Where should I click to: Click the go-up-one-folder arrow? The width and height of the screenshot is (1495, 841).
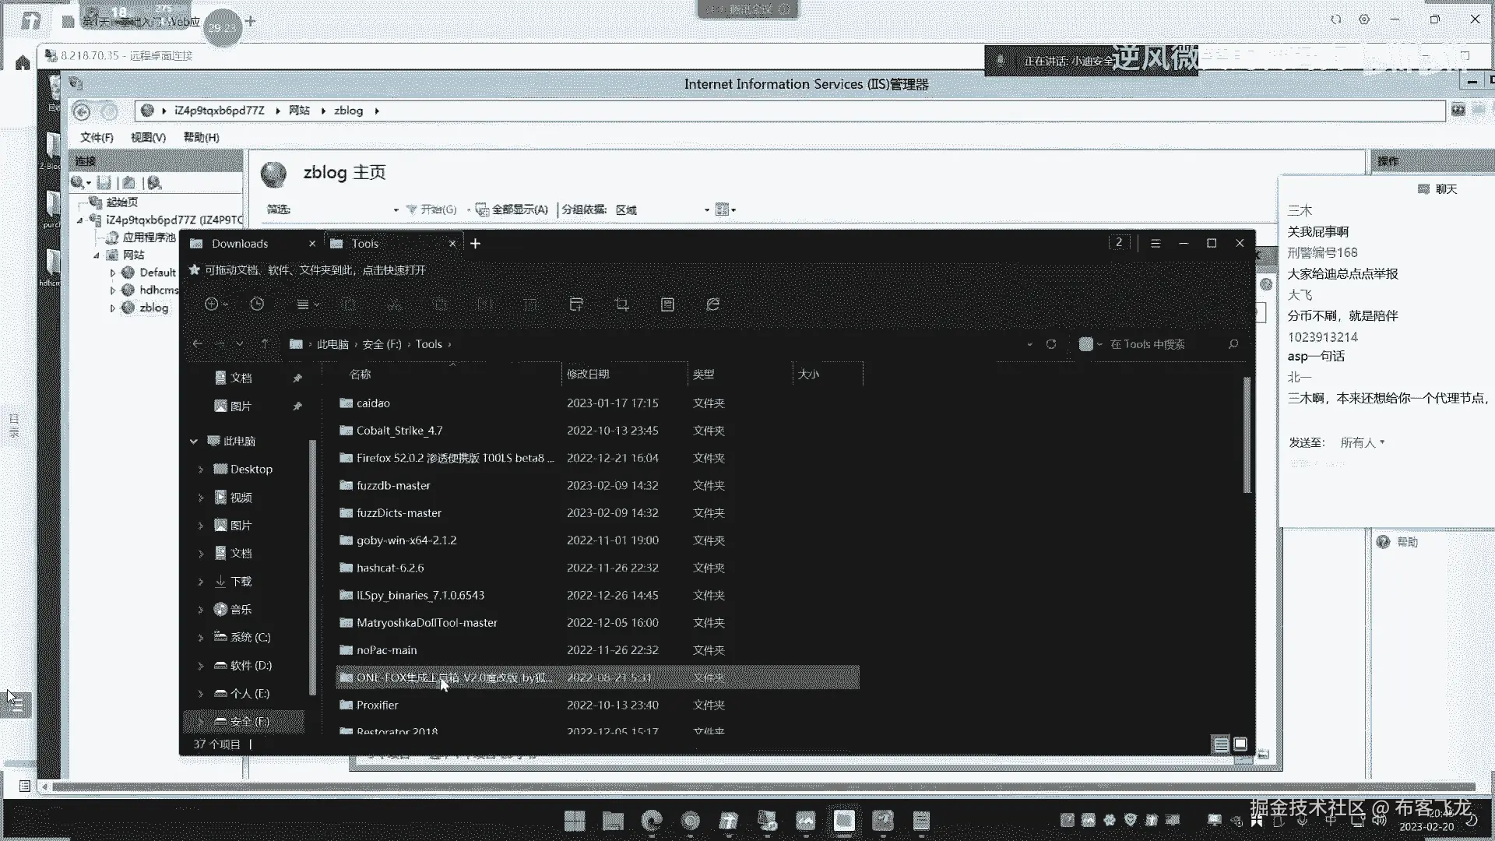coord(265,344)
